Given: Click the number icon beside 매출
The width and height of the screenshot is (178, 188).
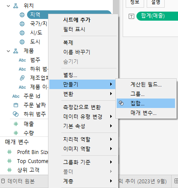Looking at the screenshot, I should point(16,124).
